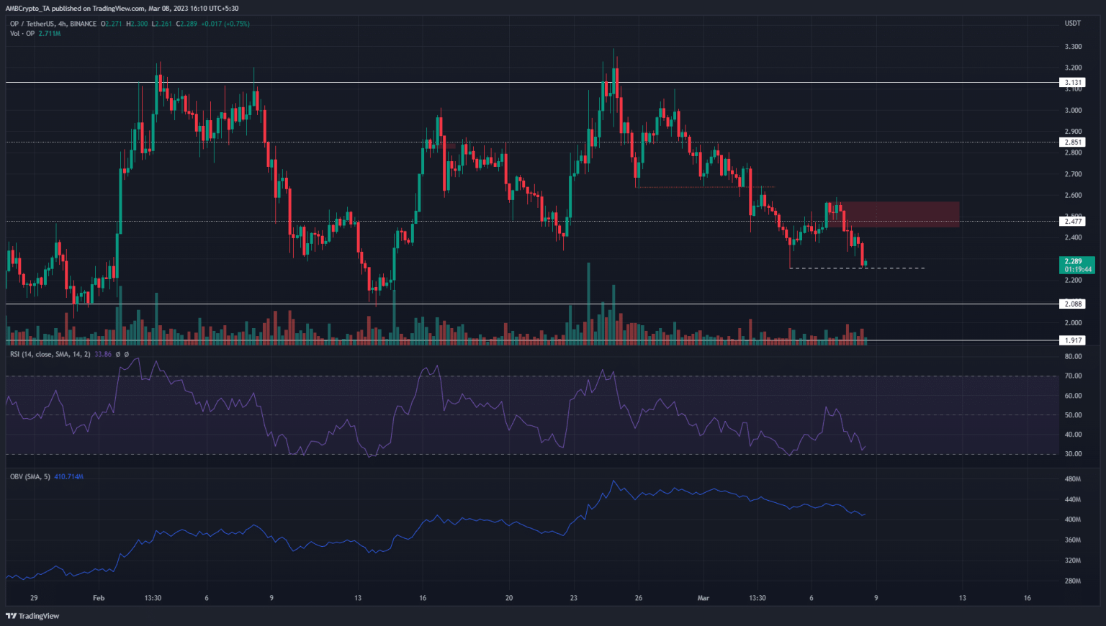Open the OBV (SMA, 5) indicator legend
Screen dimensions: 1106x626
click(30, 476)
